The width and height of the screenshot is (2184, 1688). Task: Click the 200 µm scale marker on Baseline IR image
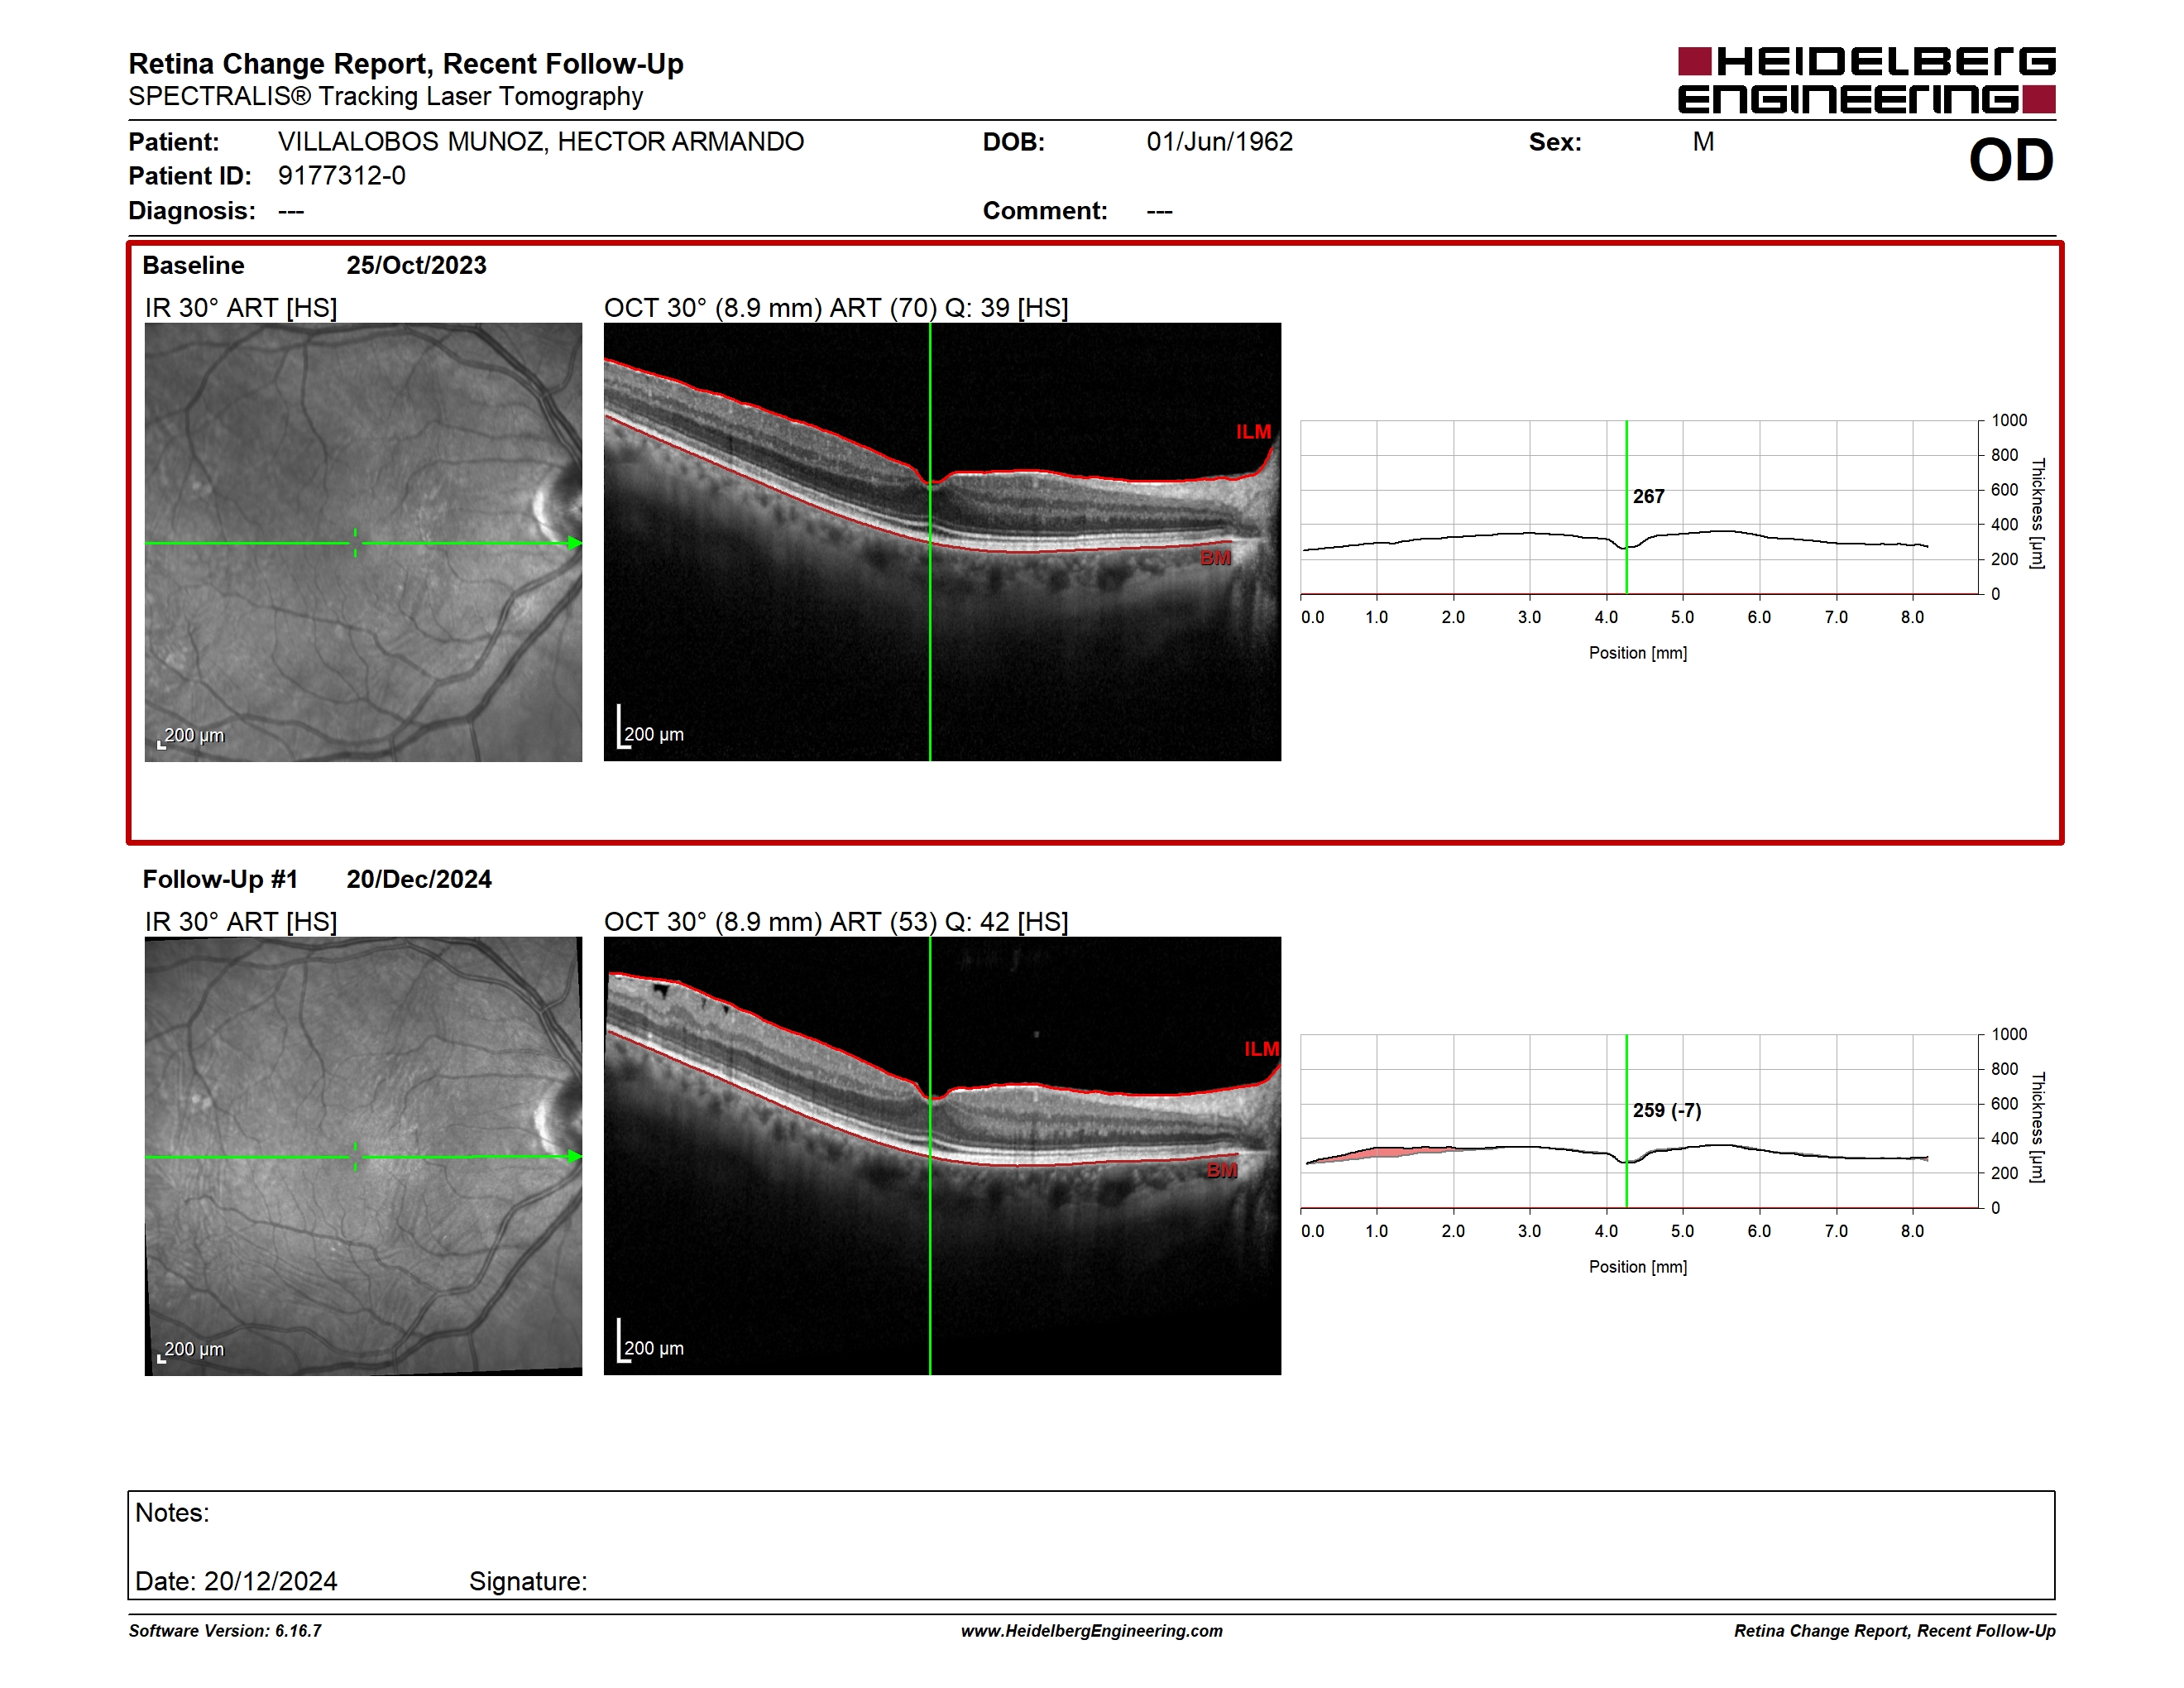[x=191, y=736]
